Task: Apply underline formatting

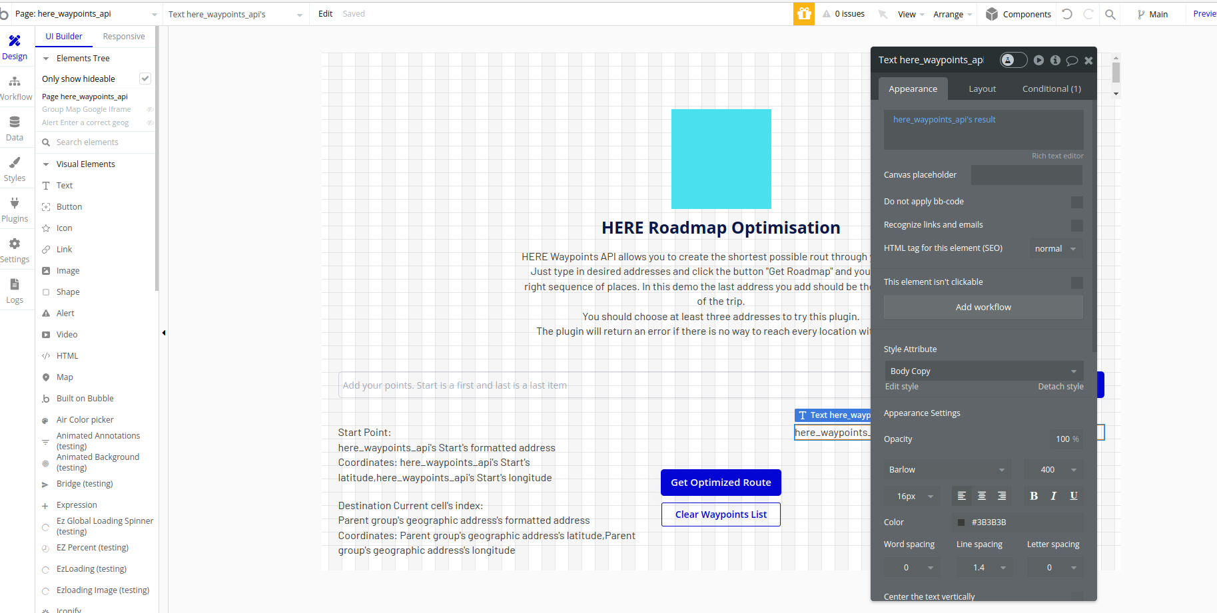Action: coord(1074,496)
